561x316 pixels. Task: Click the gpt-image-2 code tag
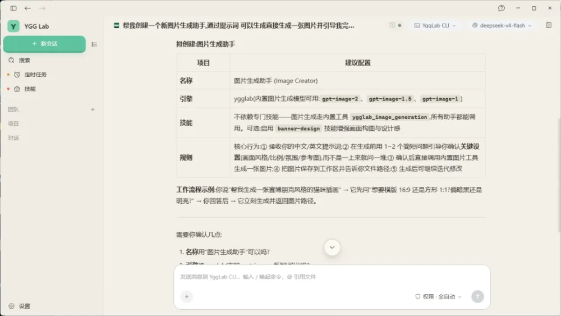click(340, 99)
